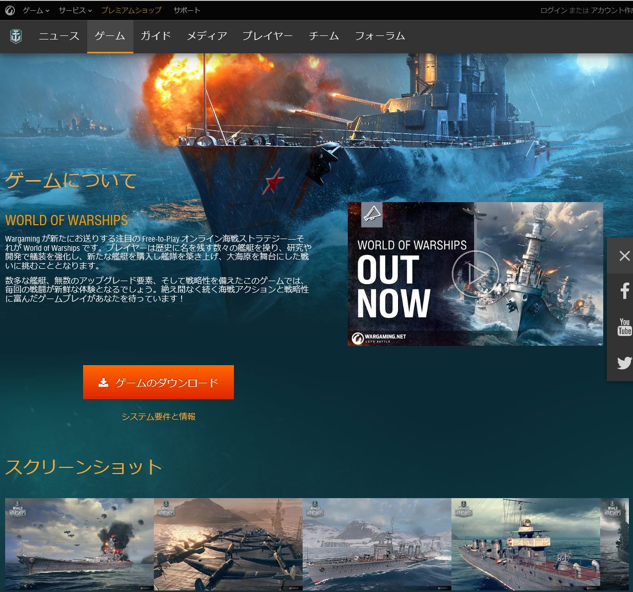Image resolution: width=633 pixels, height=592 pixels.
Task: Click the ゲームについて heading
Action: [71, 181]
